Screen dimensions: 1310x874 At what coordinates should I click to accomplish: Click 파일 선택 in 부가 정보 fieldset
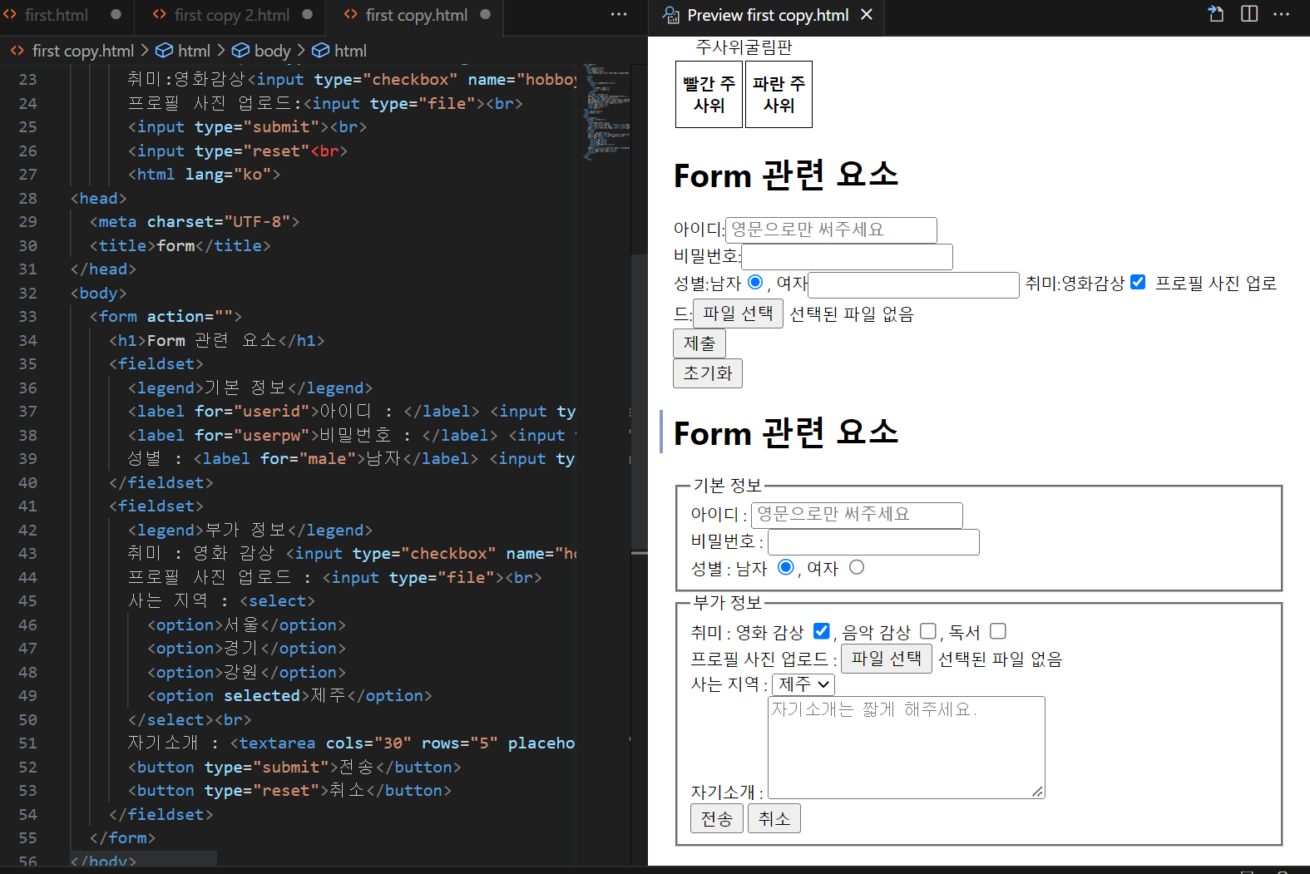887,659
